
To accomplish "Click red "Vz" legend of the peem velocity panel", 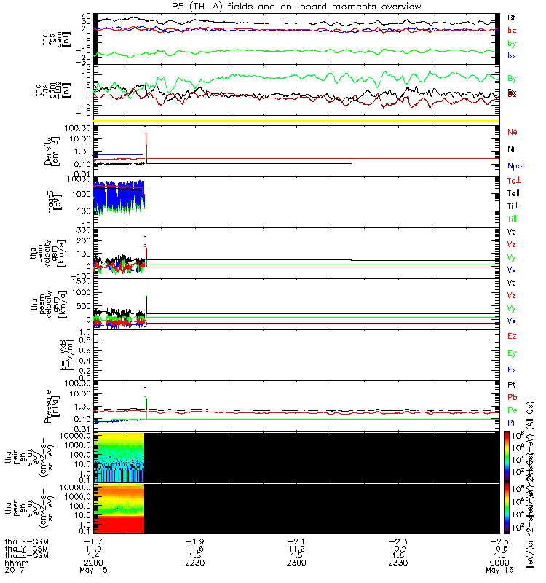I will pyautogui.click(x=512, y=295).
